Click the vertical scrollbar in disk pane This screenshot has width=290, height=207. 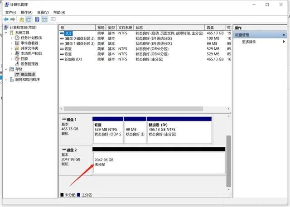click(x=228, y=161)
